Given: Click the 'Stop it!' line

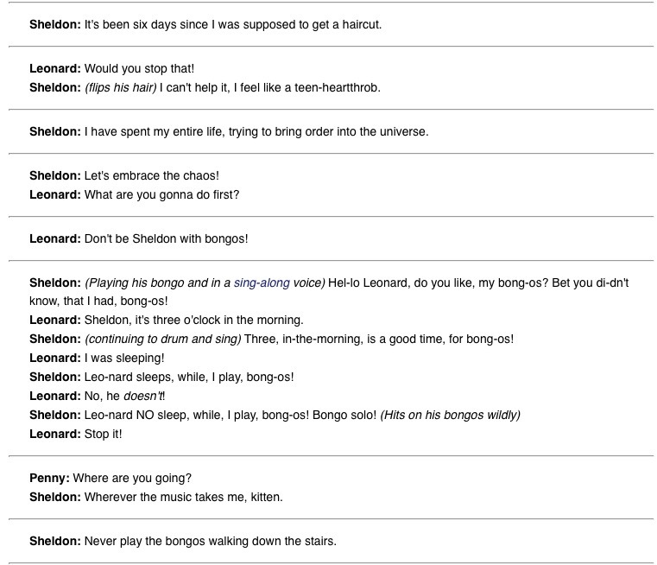Looking at the screenshot, I should click(x=104, y=434).
